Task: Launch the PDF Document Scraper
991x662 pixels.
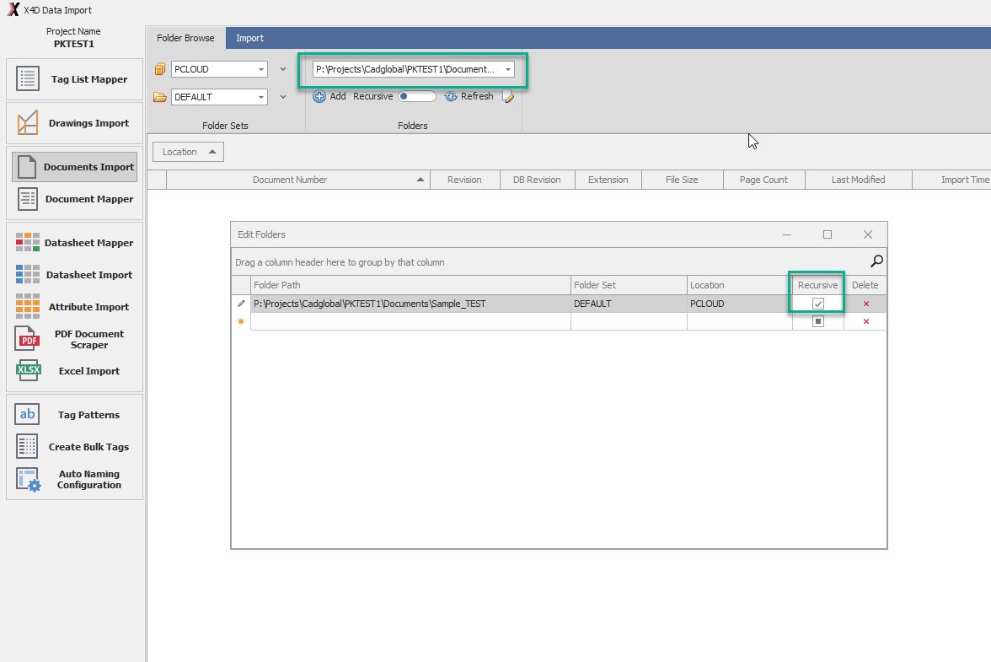Action: (73, 339)
